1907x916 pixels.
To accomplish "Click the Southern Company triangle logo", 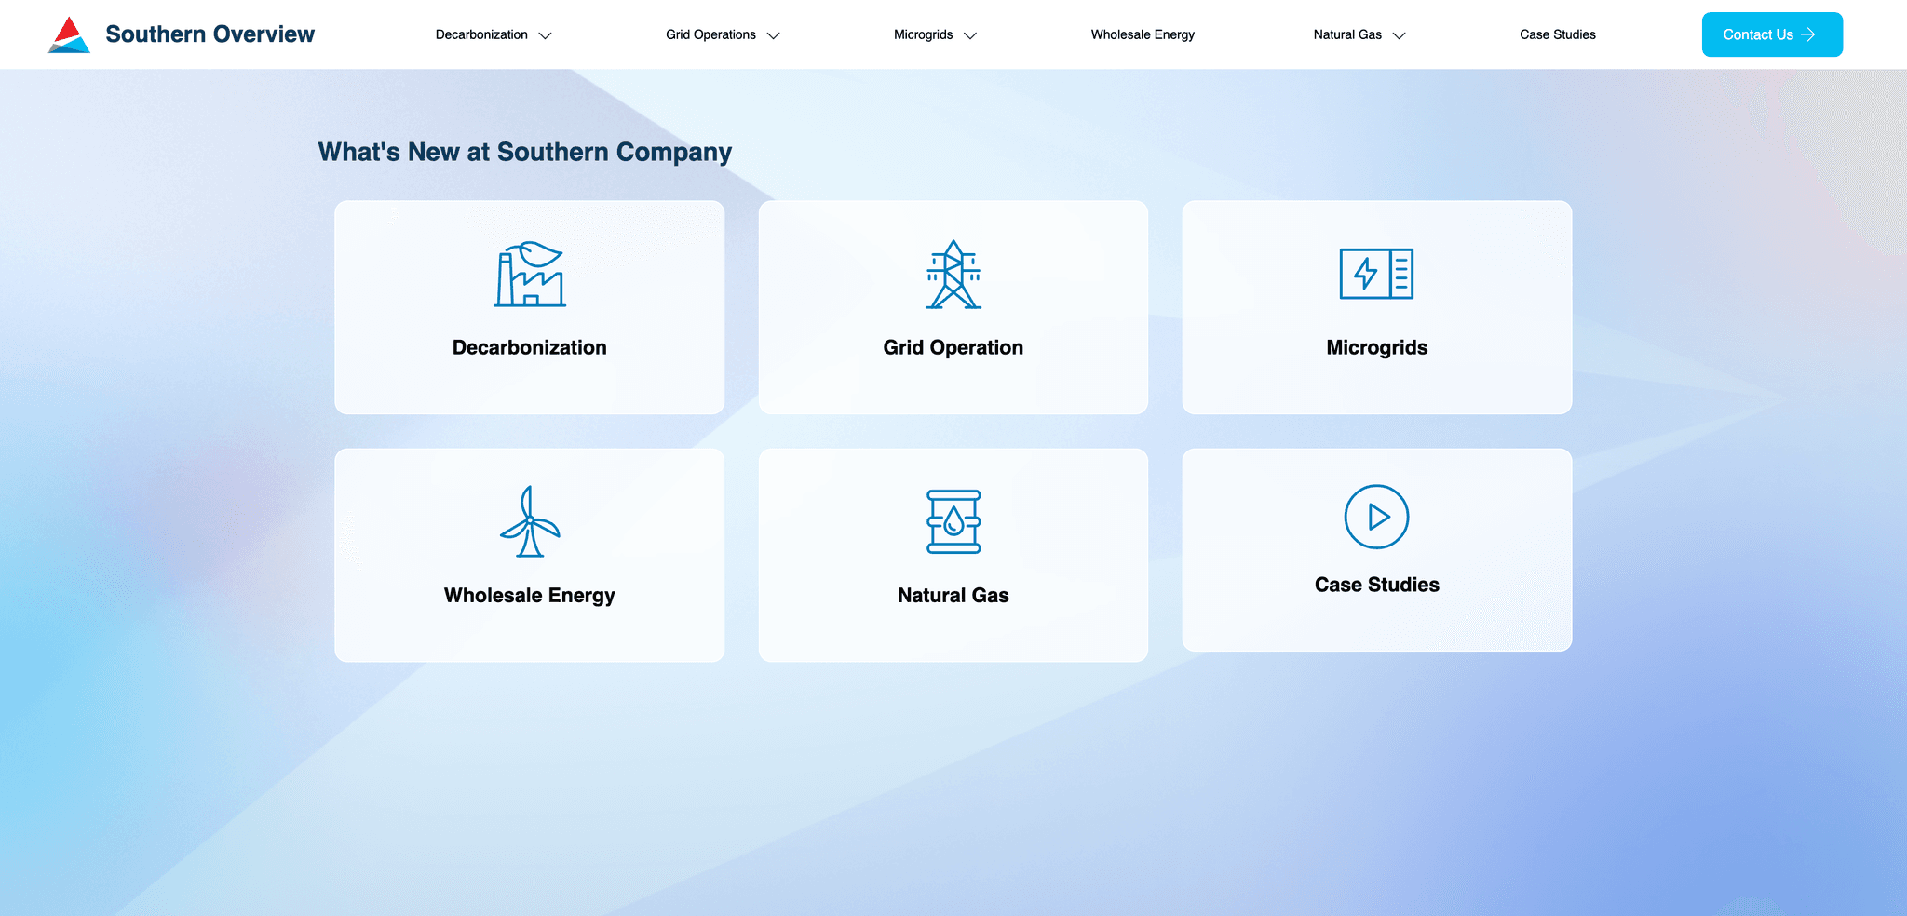I will [x=69, y=34].
